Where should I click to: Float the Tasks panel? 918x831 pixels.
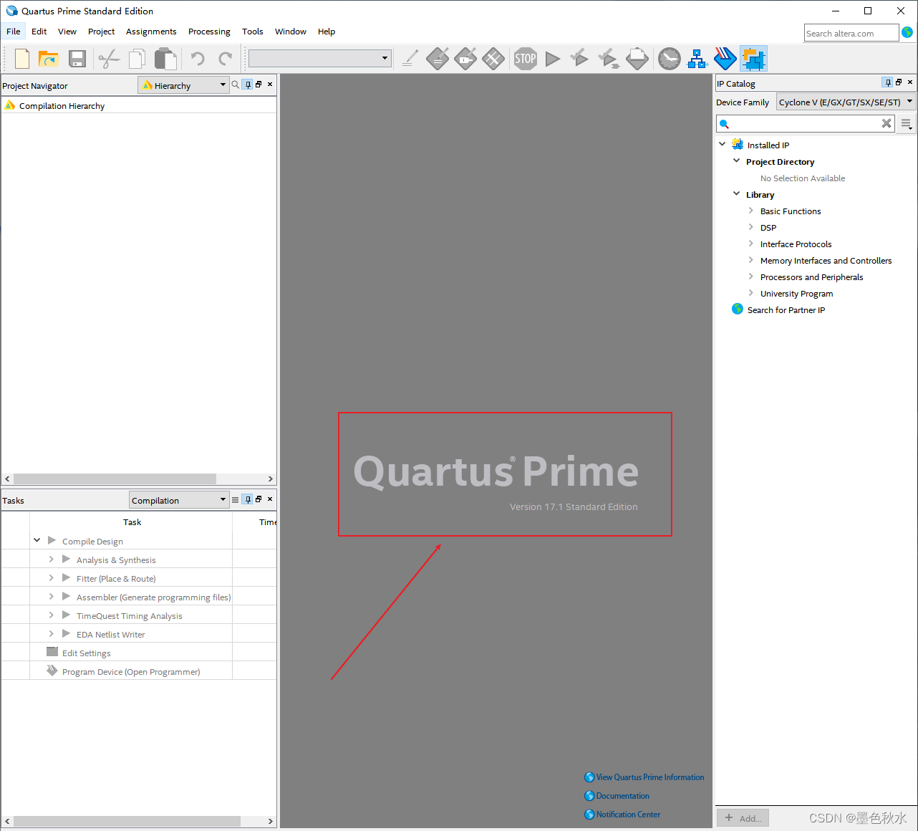point(259,499)
